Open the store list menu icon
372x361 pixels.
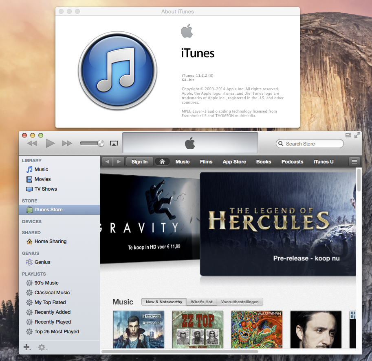click(x=354, y=162)
